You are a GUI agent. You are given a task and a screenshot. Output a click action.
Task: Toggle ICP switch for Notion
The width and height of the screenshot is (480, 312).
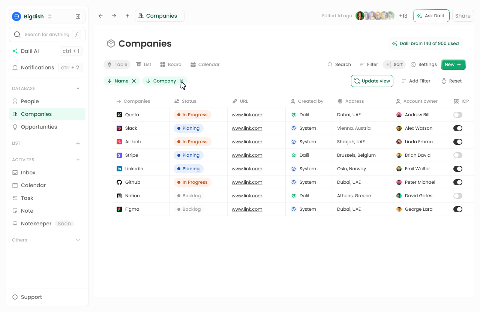click(458, 196)
